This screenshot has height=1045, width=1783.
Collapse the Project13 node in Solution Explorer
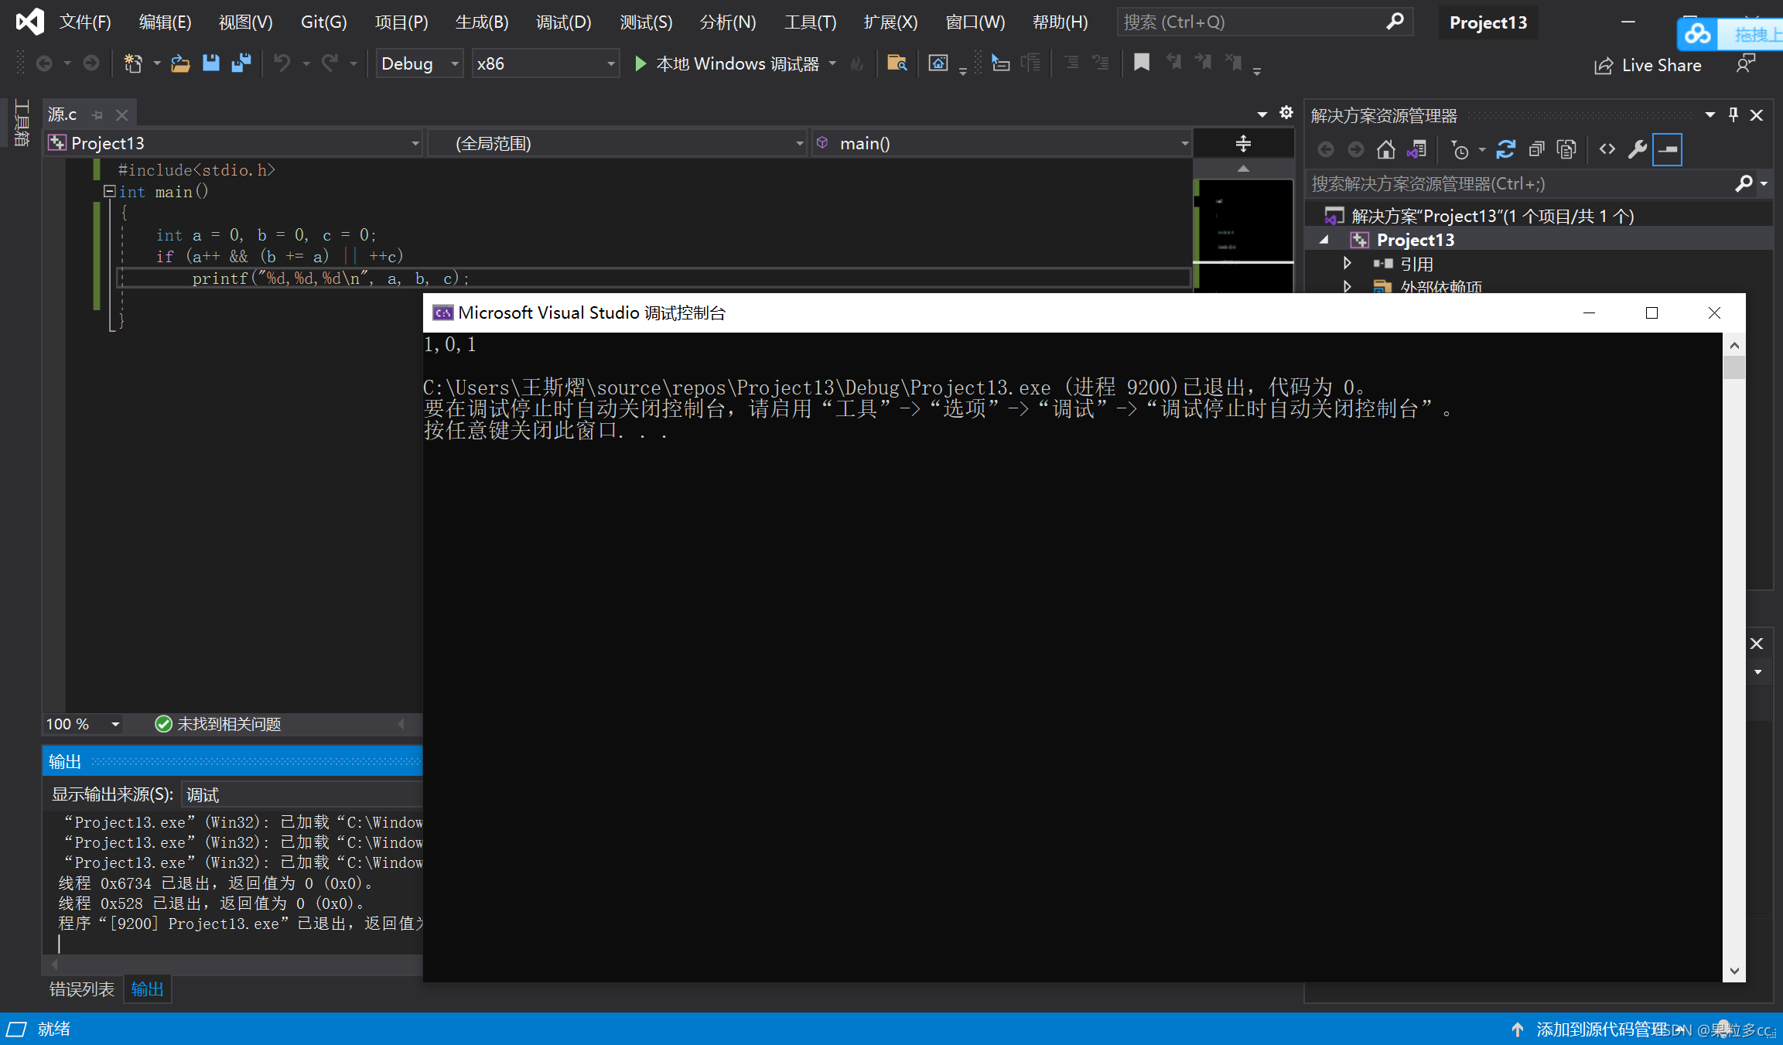pos(1324,240)
